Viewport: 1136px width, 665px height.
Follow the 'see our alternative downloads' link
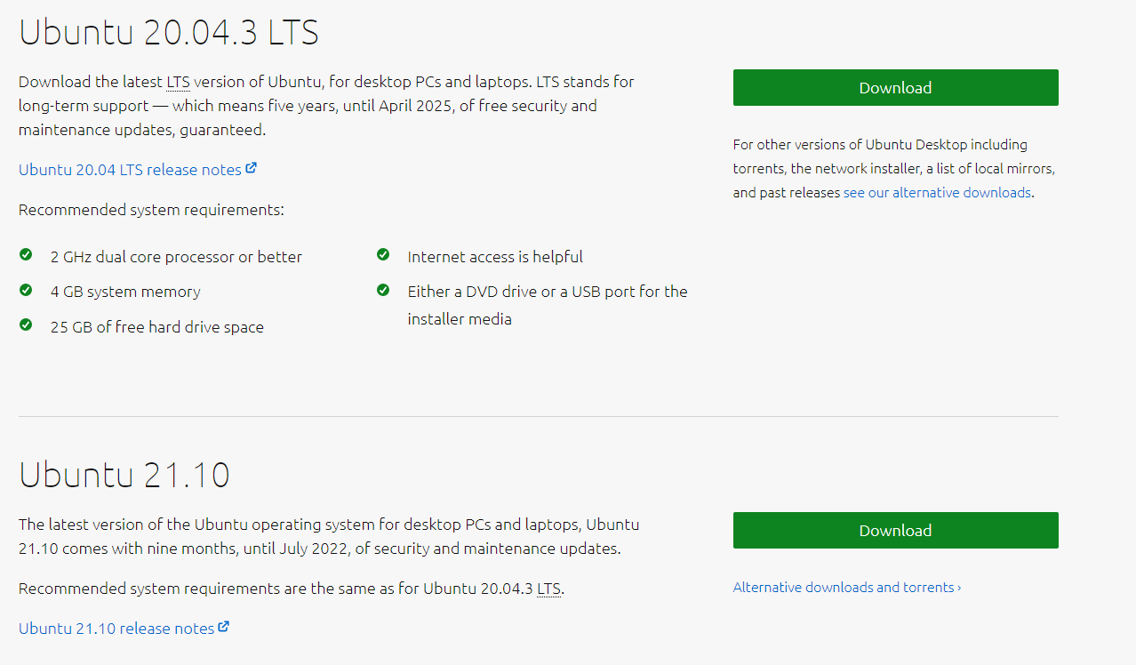click(937, 193)
